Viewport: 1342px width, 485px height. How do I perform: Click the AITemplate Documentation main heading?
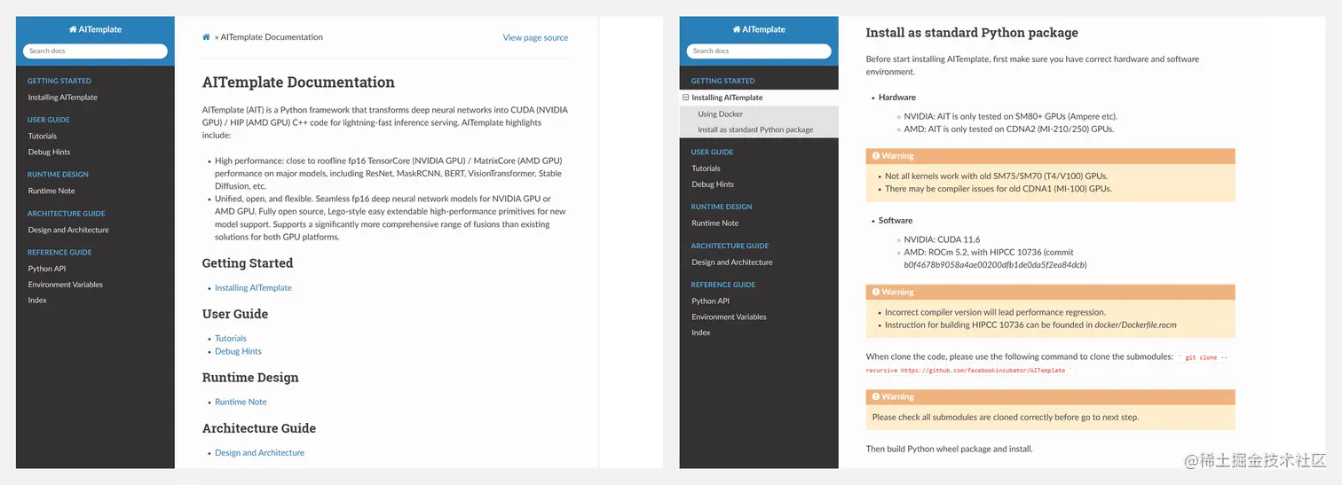[x=298, y=82]
